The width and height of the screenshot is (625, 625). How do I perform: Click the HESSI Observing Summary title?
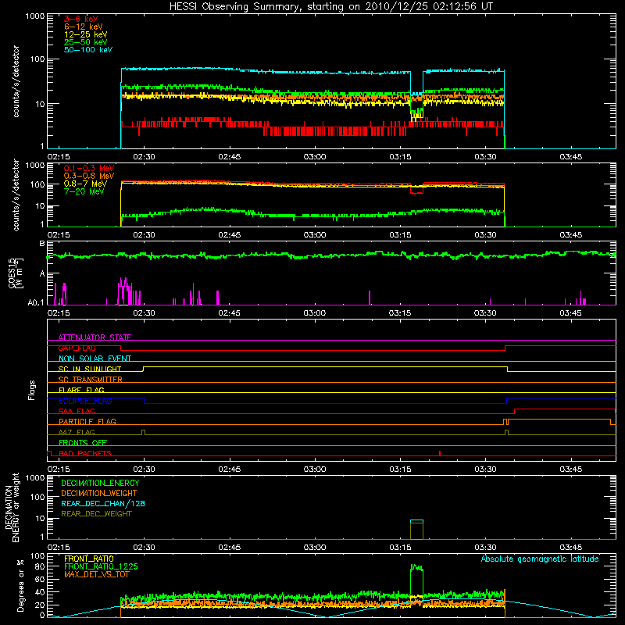point(330,7)
